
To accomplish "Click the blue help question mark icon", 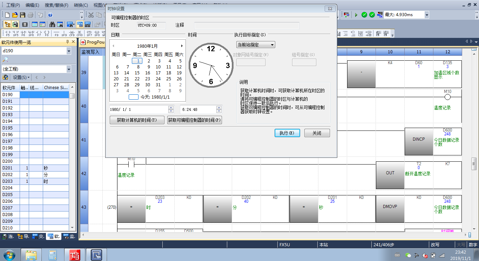I will (x=50, y=15).
